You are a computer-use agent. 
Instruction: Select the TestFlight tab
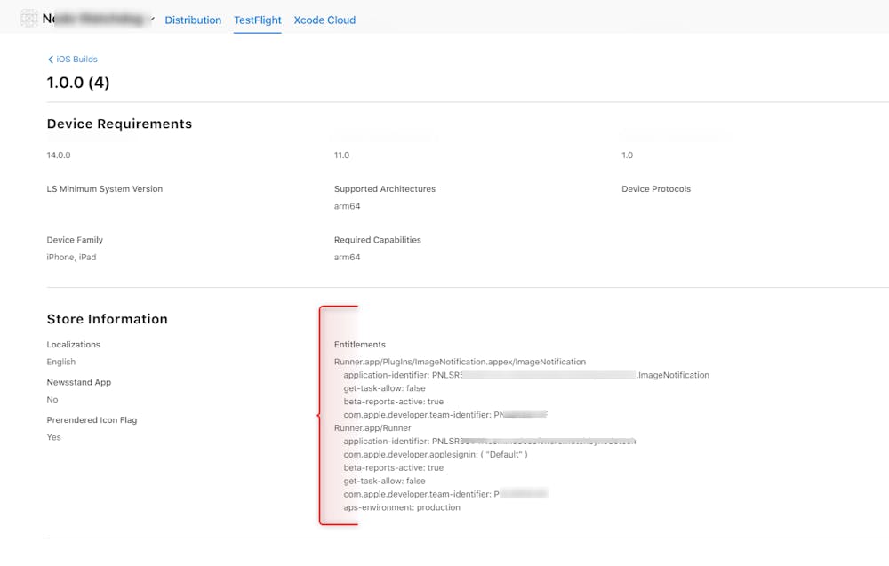[x=257, y=20]
